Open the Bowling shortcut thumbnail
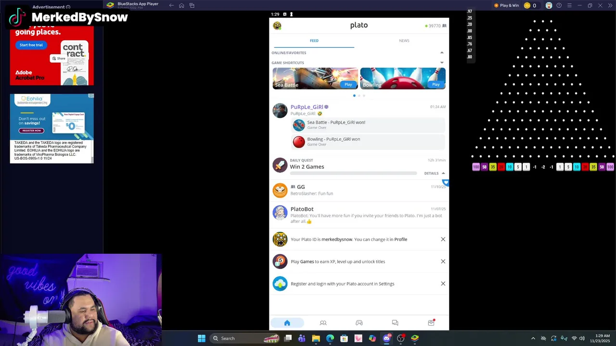Screen dimensions: 616x346 pyautogui.click(x=403, y=78)
